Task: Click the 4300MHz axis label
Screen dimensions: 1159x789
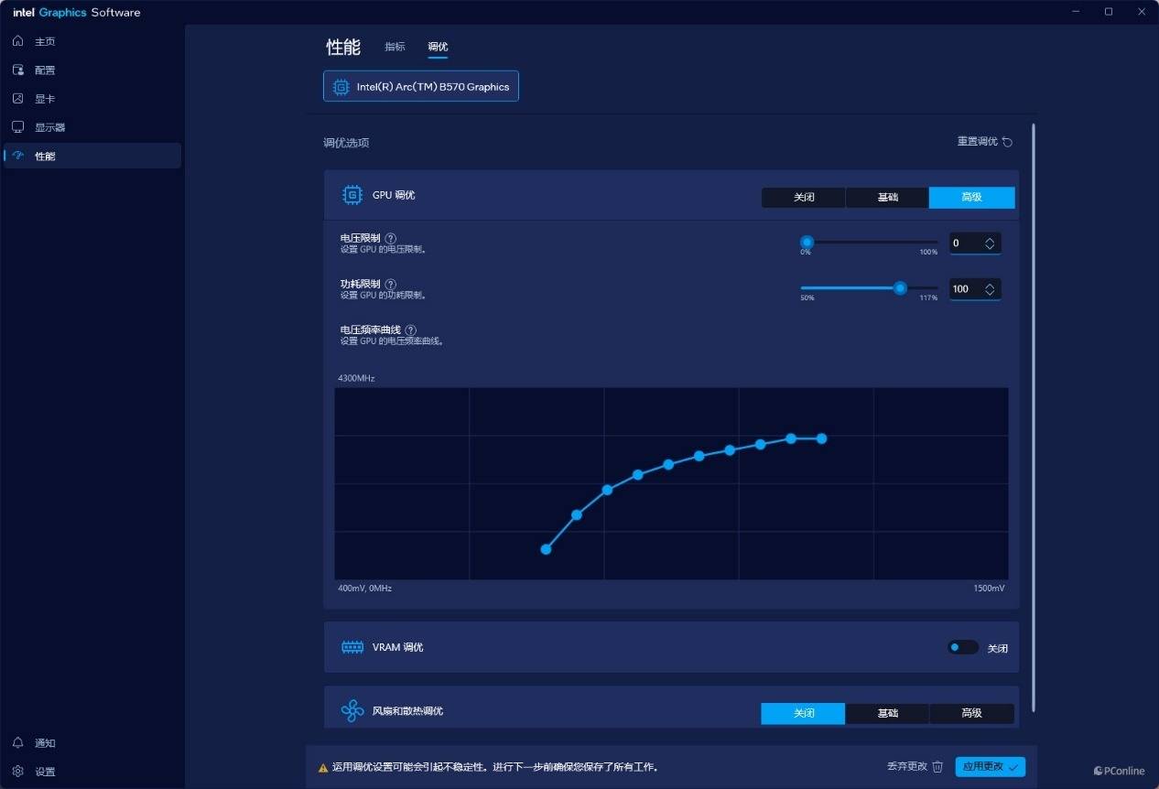Action: [x=356, y=378]
